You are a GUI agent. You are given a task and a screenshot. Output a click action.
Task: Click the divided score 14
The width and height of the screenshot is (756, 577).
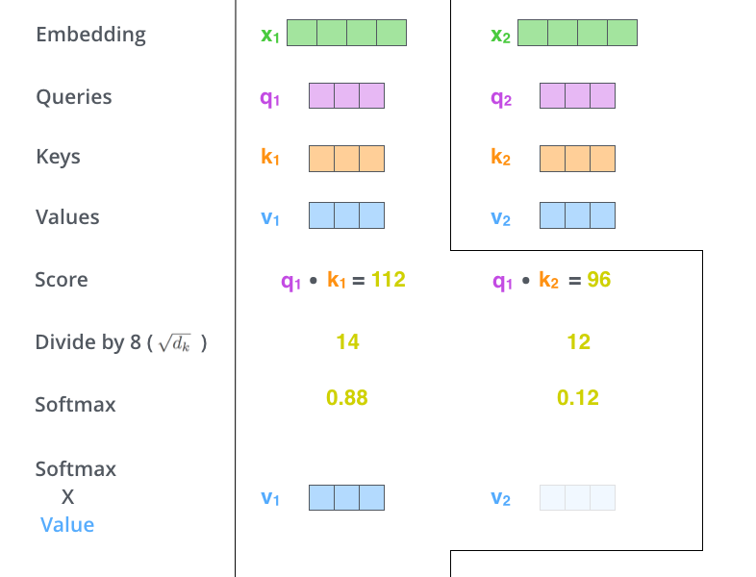click(x=347, y=341)
